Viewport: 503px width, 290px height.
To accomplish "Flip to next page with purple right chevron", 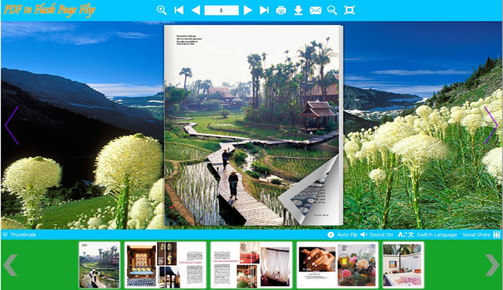I will [x=491, y=125].
